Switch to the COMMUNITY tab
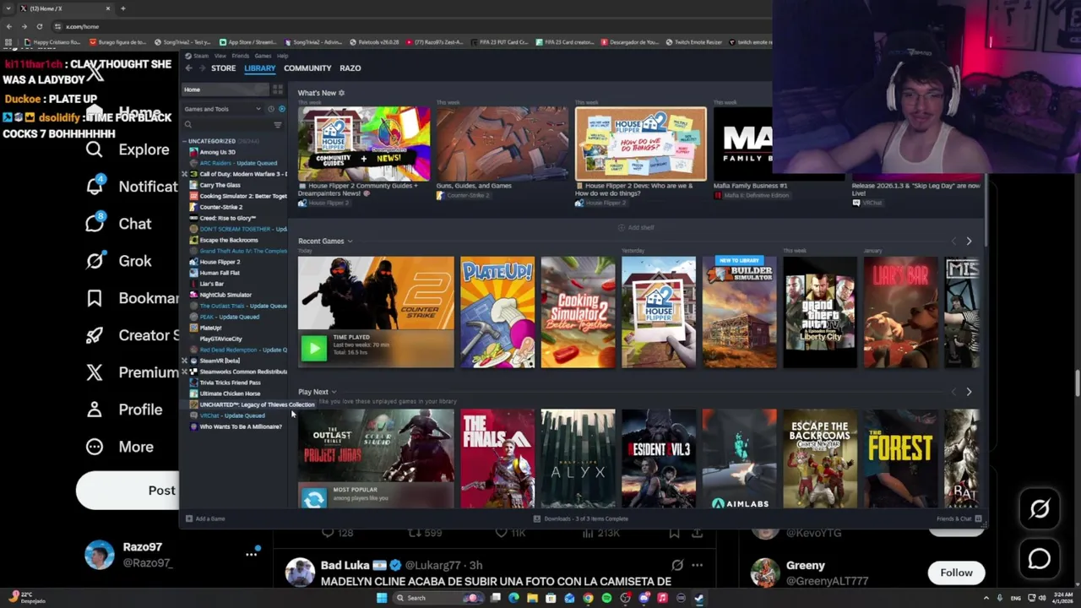1081x608 pixels. (307, 68)
